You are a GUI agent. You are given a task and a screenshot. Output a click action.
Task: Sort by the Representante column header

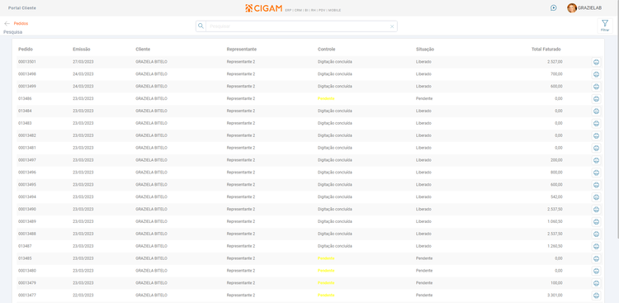(242, 50)
